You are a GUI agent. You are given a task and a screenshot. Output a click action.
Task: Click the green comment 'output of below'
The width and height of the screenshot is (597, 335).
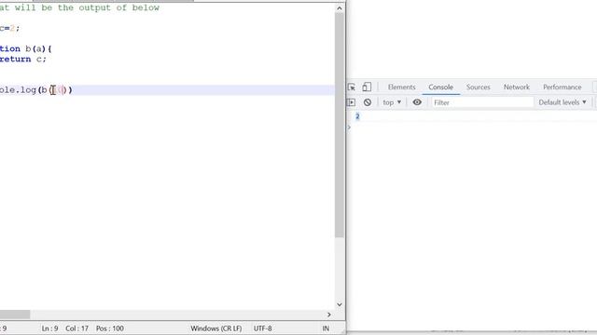[x=118, y=7]
